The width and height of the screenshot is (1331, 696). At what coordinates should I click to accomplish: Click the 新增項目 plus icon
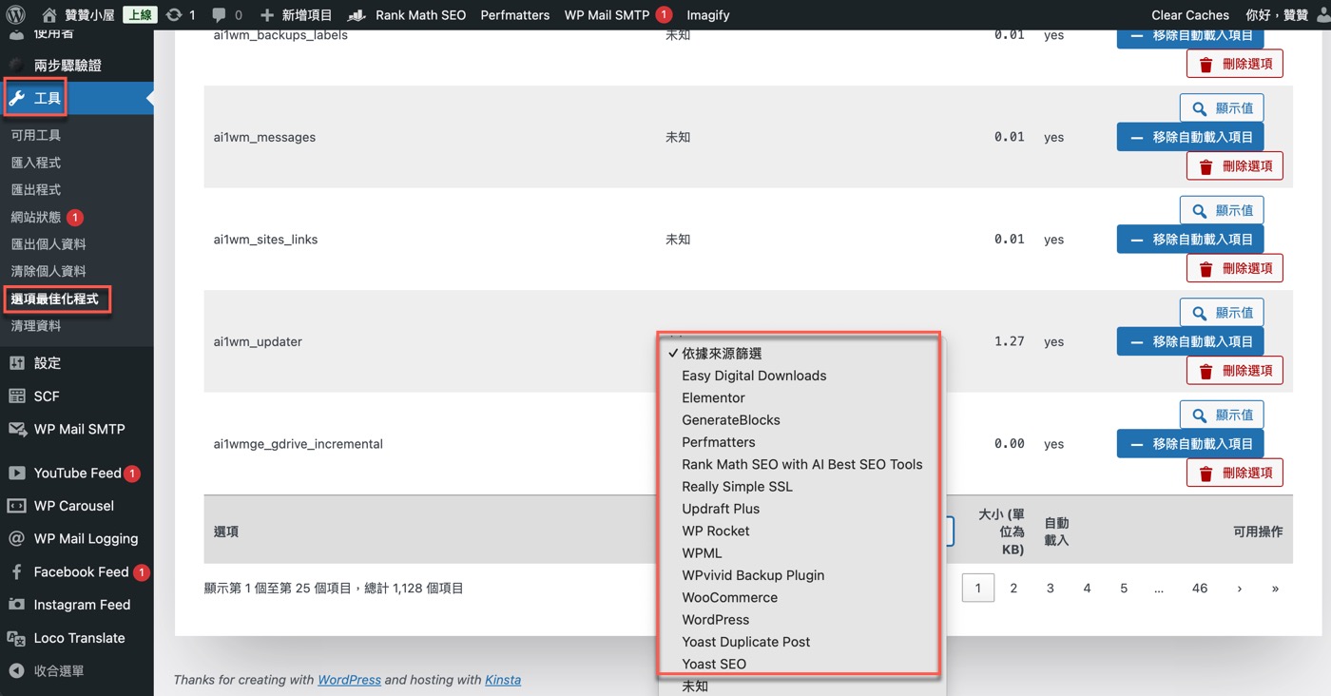(266, 14)
